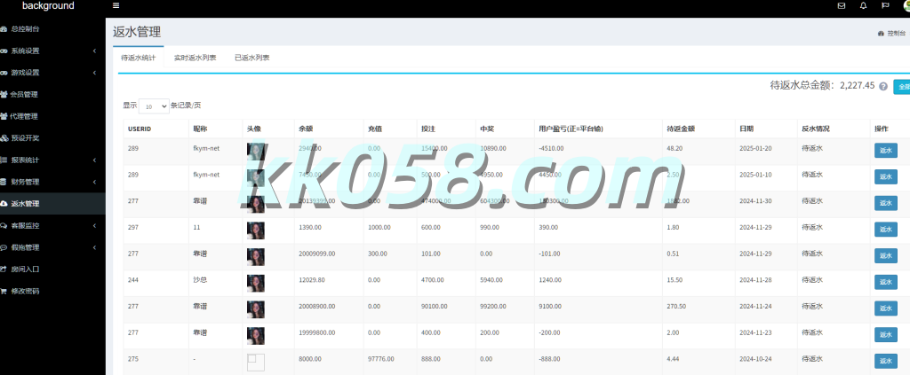Image resolution: width=910 pixels, height=375 pixels.
Task: Expand the 系统设置 sidebar menu
Action: (x=25, y=51)
